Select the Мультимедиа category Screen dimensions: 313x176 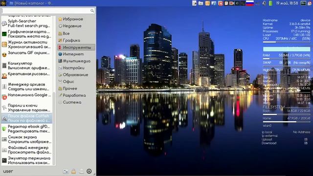pos(76,61)
